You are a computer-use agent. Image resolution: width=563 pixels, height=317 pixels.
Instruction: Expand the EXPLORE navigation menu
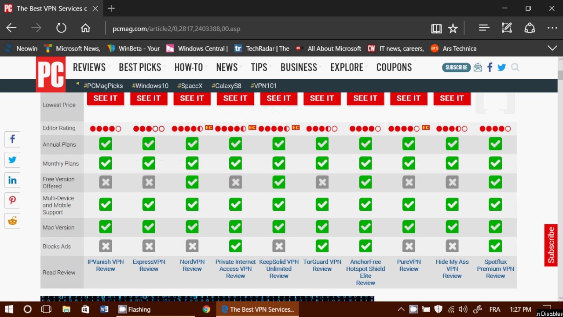point(347,67)
